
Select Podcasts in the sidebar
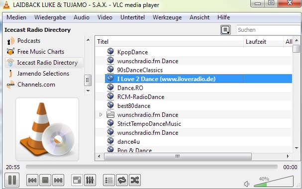29,41
